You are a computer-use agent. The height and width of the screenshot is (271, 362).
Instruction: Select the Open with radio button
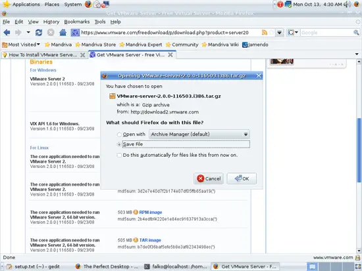click(119, 135)
